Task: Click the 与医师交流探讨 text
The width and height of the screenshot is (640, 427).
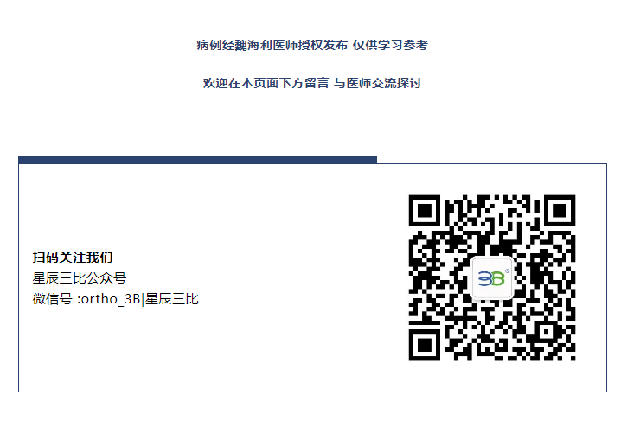Action: click(x=378, y=83)
